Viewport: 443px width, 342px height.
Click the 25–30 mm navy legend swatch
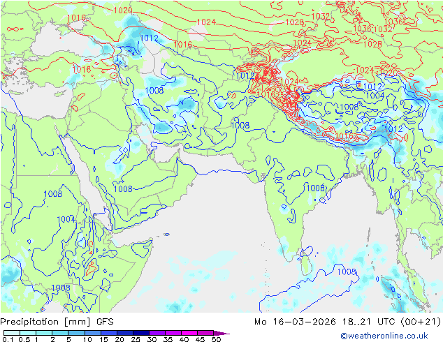pos(140,333)
